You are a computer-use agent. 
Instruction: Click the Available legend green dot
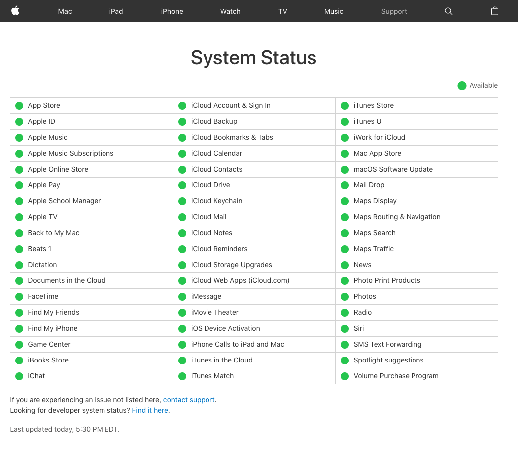pos(462,86)
